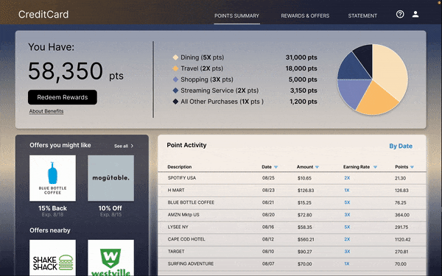Click the 15% Back offer label

pos(53,208)
